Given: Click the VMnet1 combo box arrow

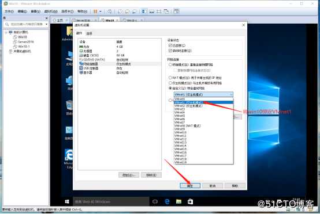Looking at the screenshot, I should (x=231, y=94).
